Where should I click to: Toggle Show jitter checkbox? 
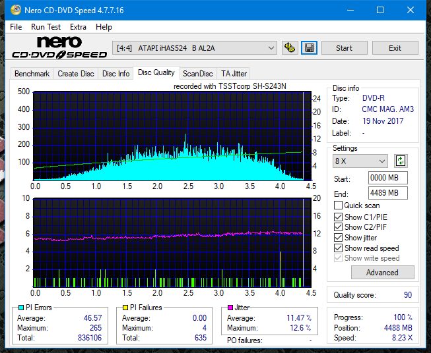point(338,238)
